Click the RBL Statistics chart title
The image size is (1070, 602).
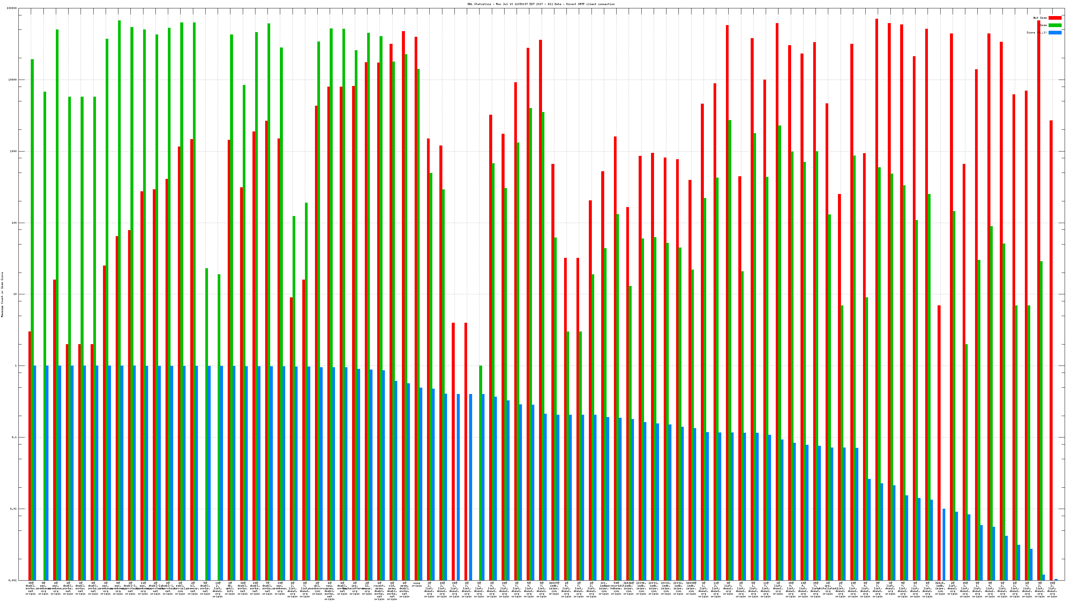pyautogui.click(x=541, y=4)
